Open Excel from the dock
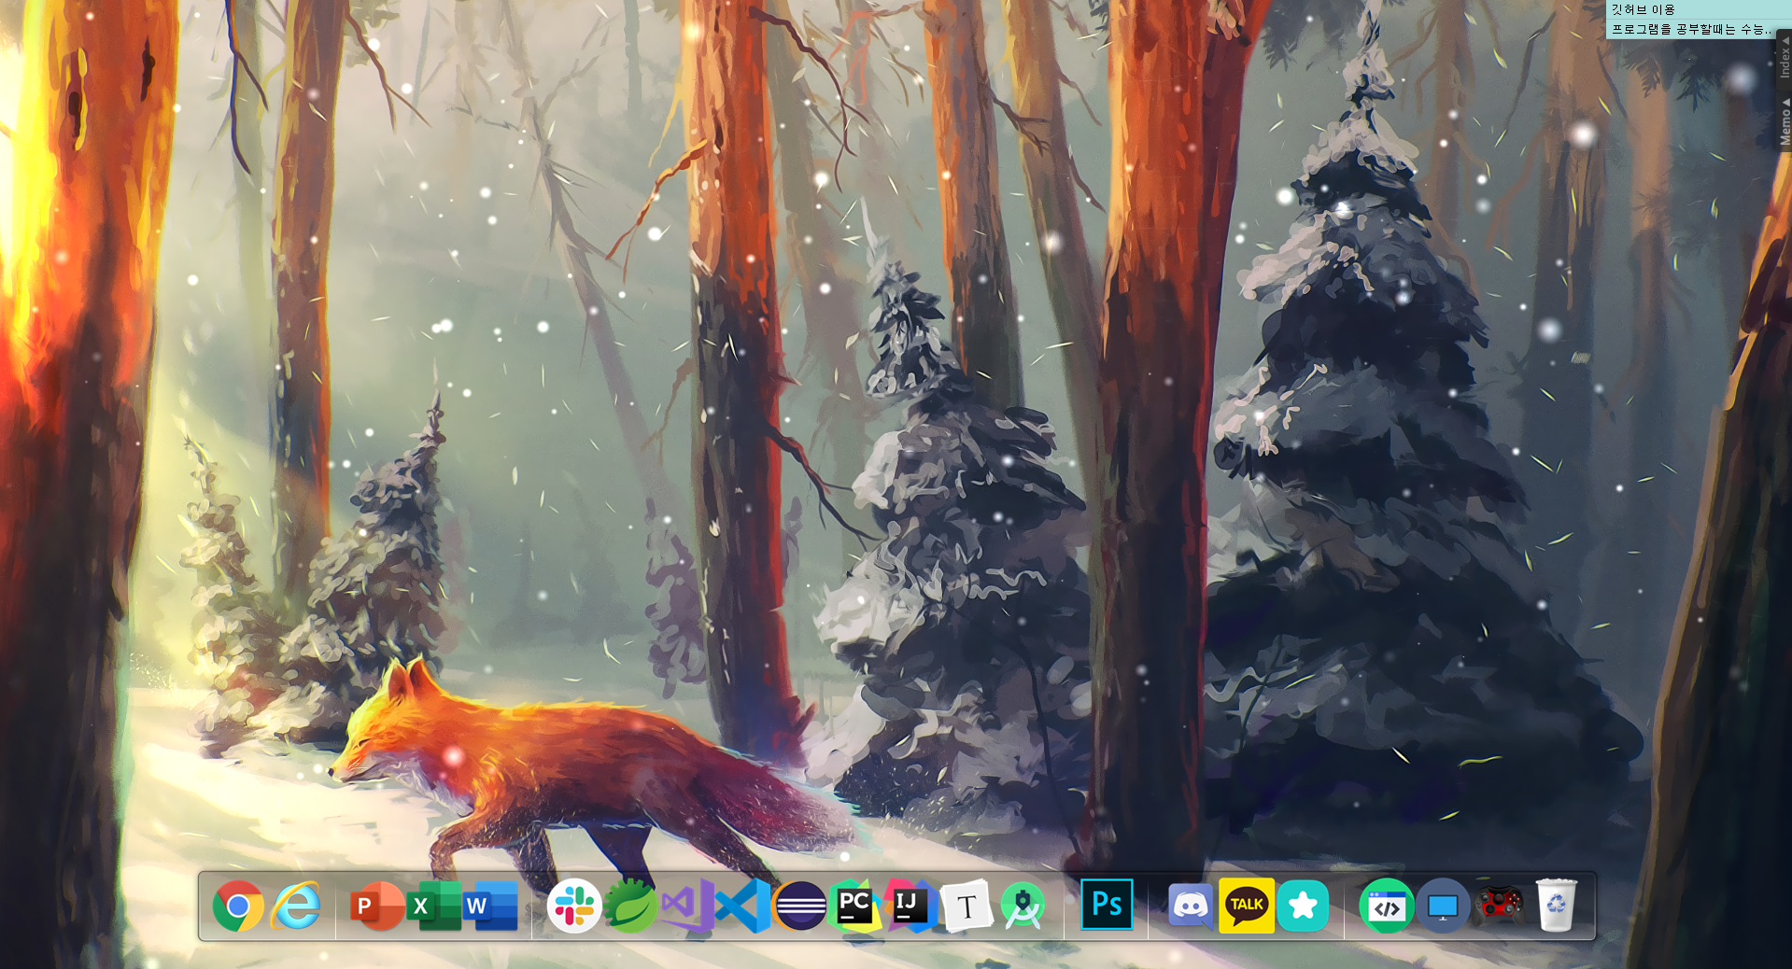The width and height of the screenshot is (1792, 969). pos(433,906)
